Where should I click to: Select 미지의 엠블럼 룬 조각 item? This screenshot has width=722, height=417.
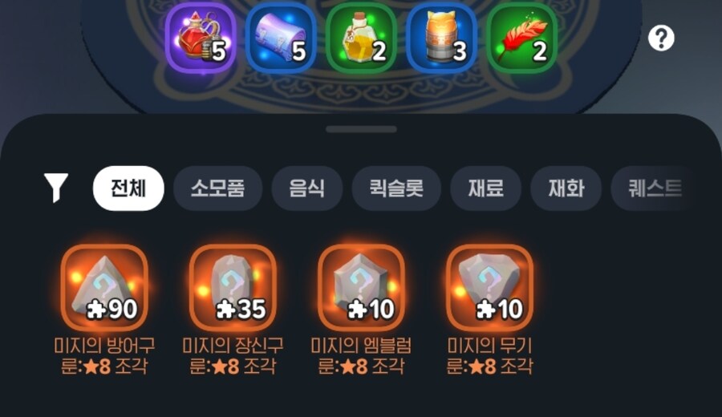click(361, 288)
